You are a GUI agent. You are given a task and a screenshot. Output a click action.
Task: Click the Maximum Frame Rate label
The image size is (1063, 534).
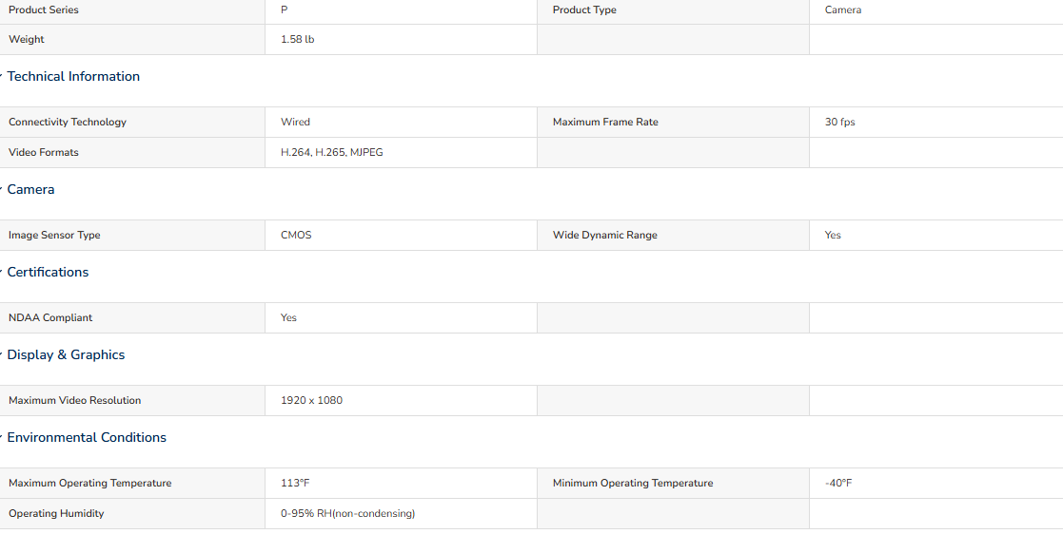(605, 122)
